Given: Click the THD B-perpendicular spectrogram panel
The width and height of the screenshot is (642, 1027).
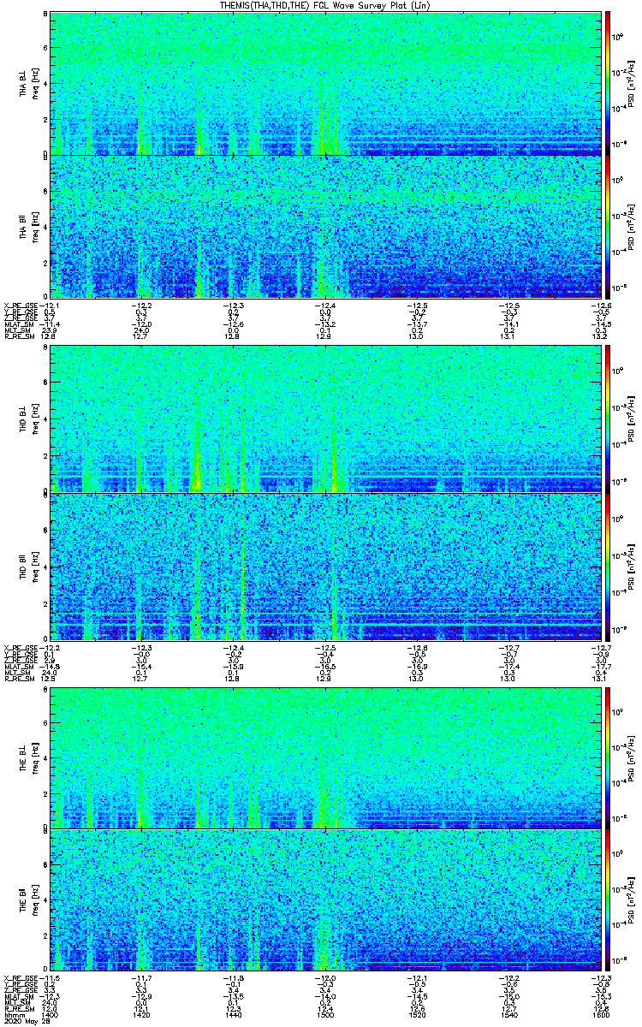Looking at the screenshot, I should click(324, 419).
